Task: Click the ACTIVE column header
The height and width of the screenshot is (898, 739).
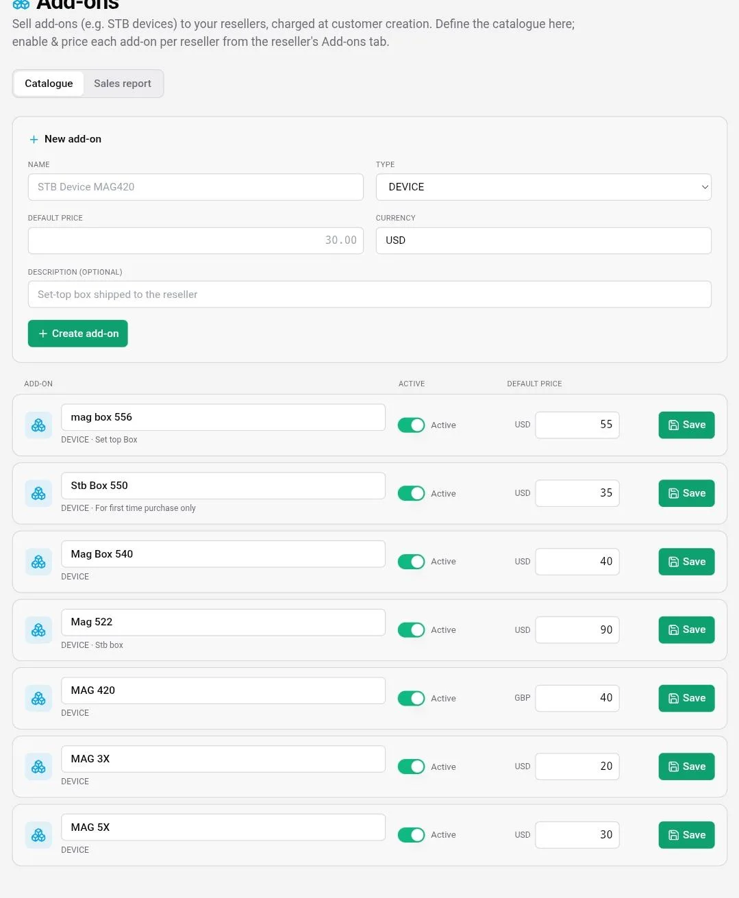Action: [412, 384]
